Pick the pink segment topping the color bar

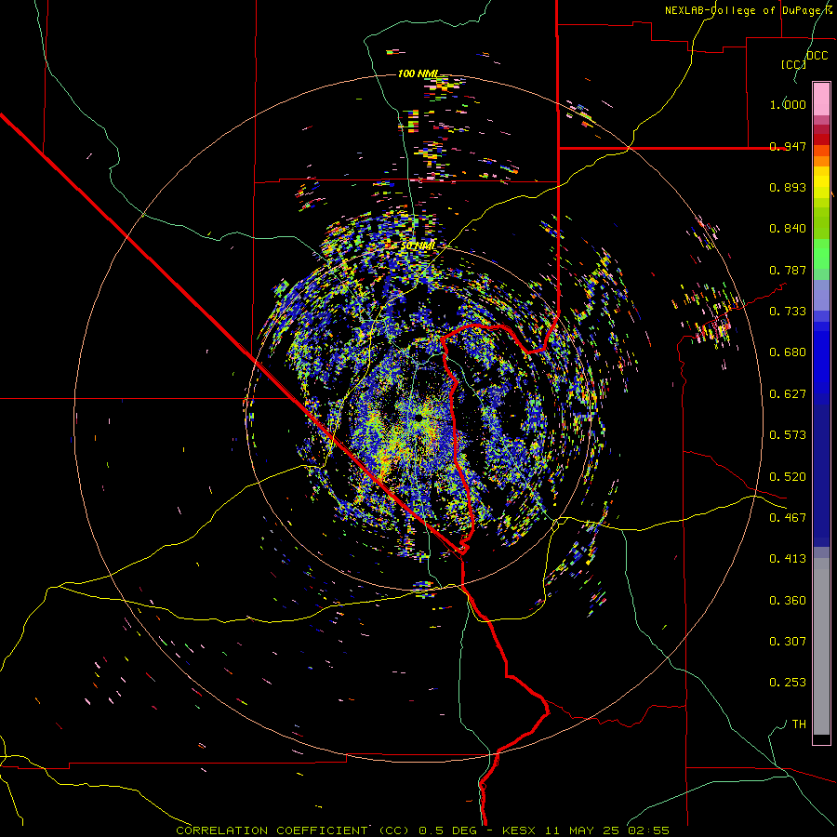coord(821,99)
